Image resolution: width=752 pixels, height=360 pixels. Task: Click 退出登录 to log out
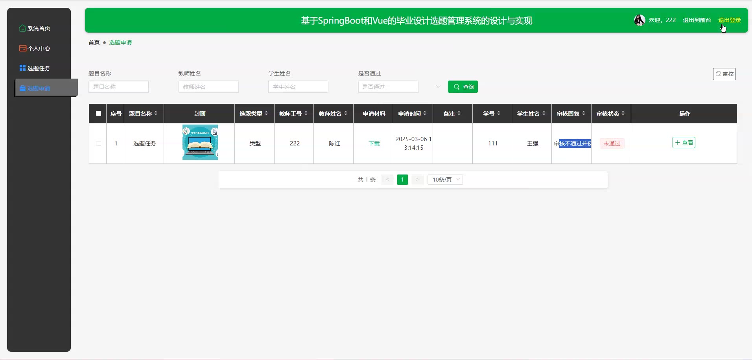(x=730, y=20)
